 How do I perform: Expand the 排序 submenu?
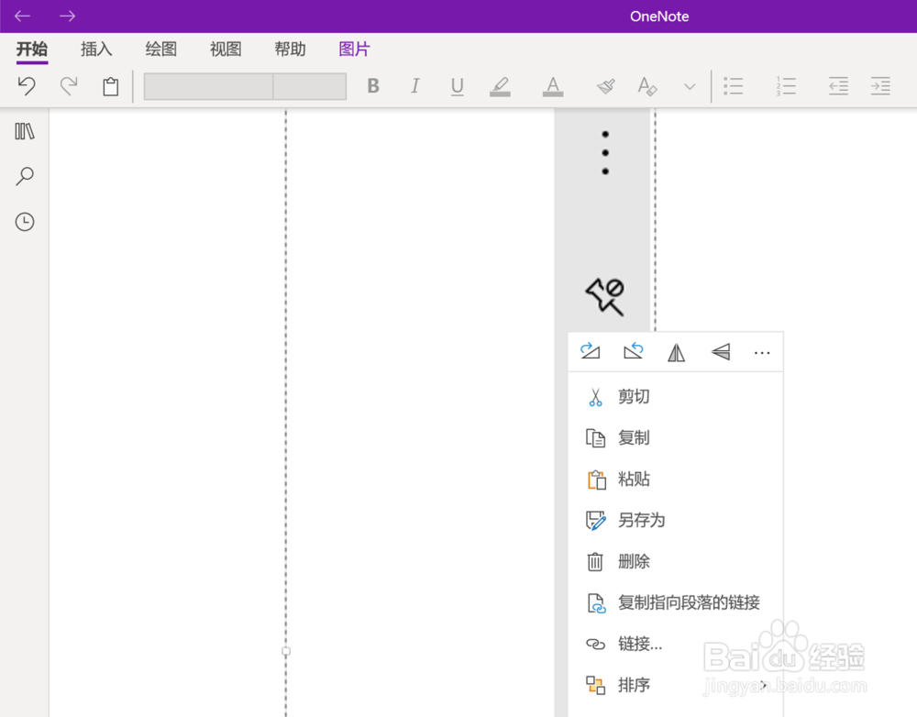coord(676,685)
